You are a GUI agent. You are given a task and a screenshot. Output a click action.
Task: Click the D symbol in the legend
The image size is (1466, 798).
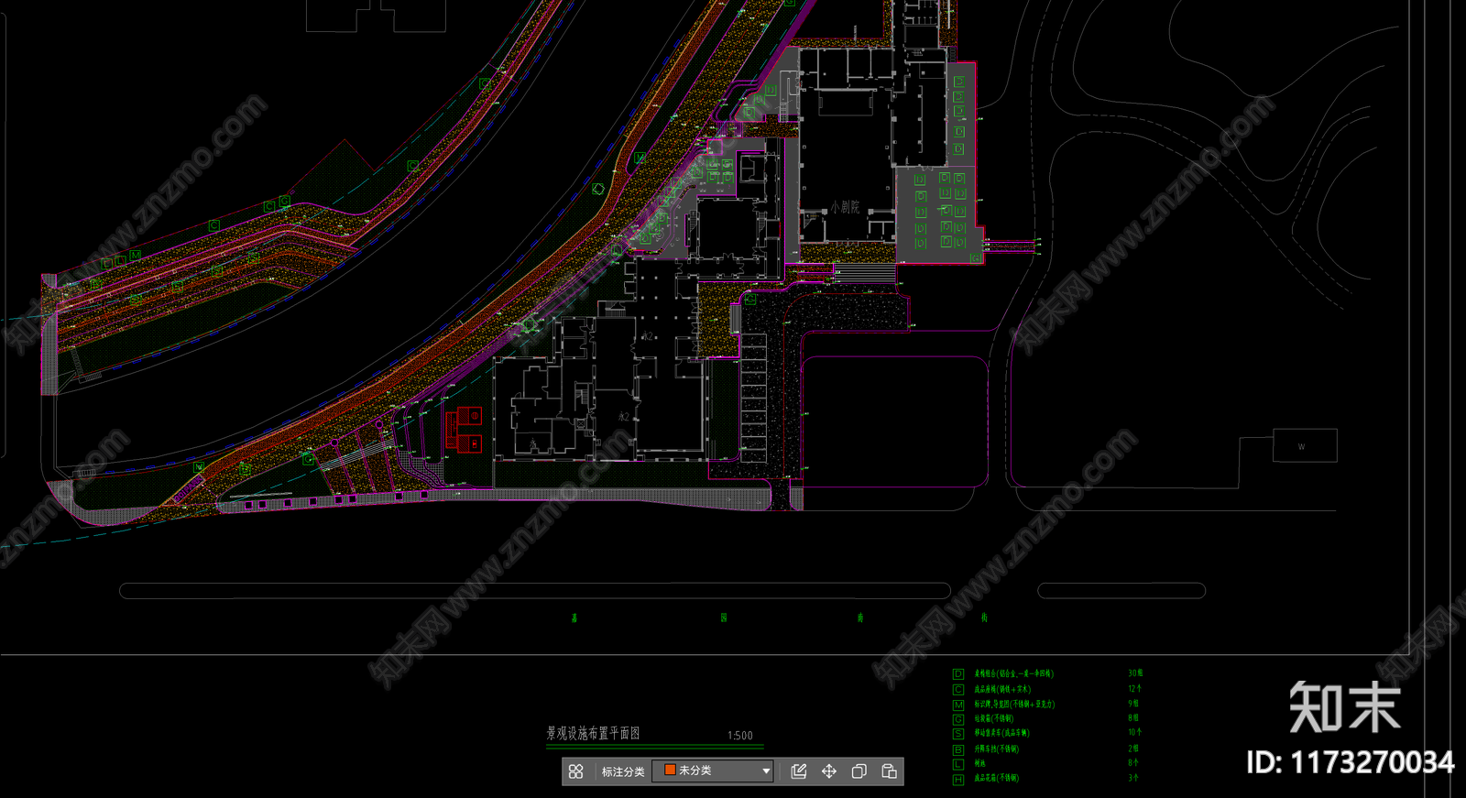(958, 674)
